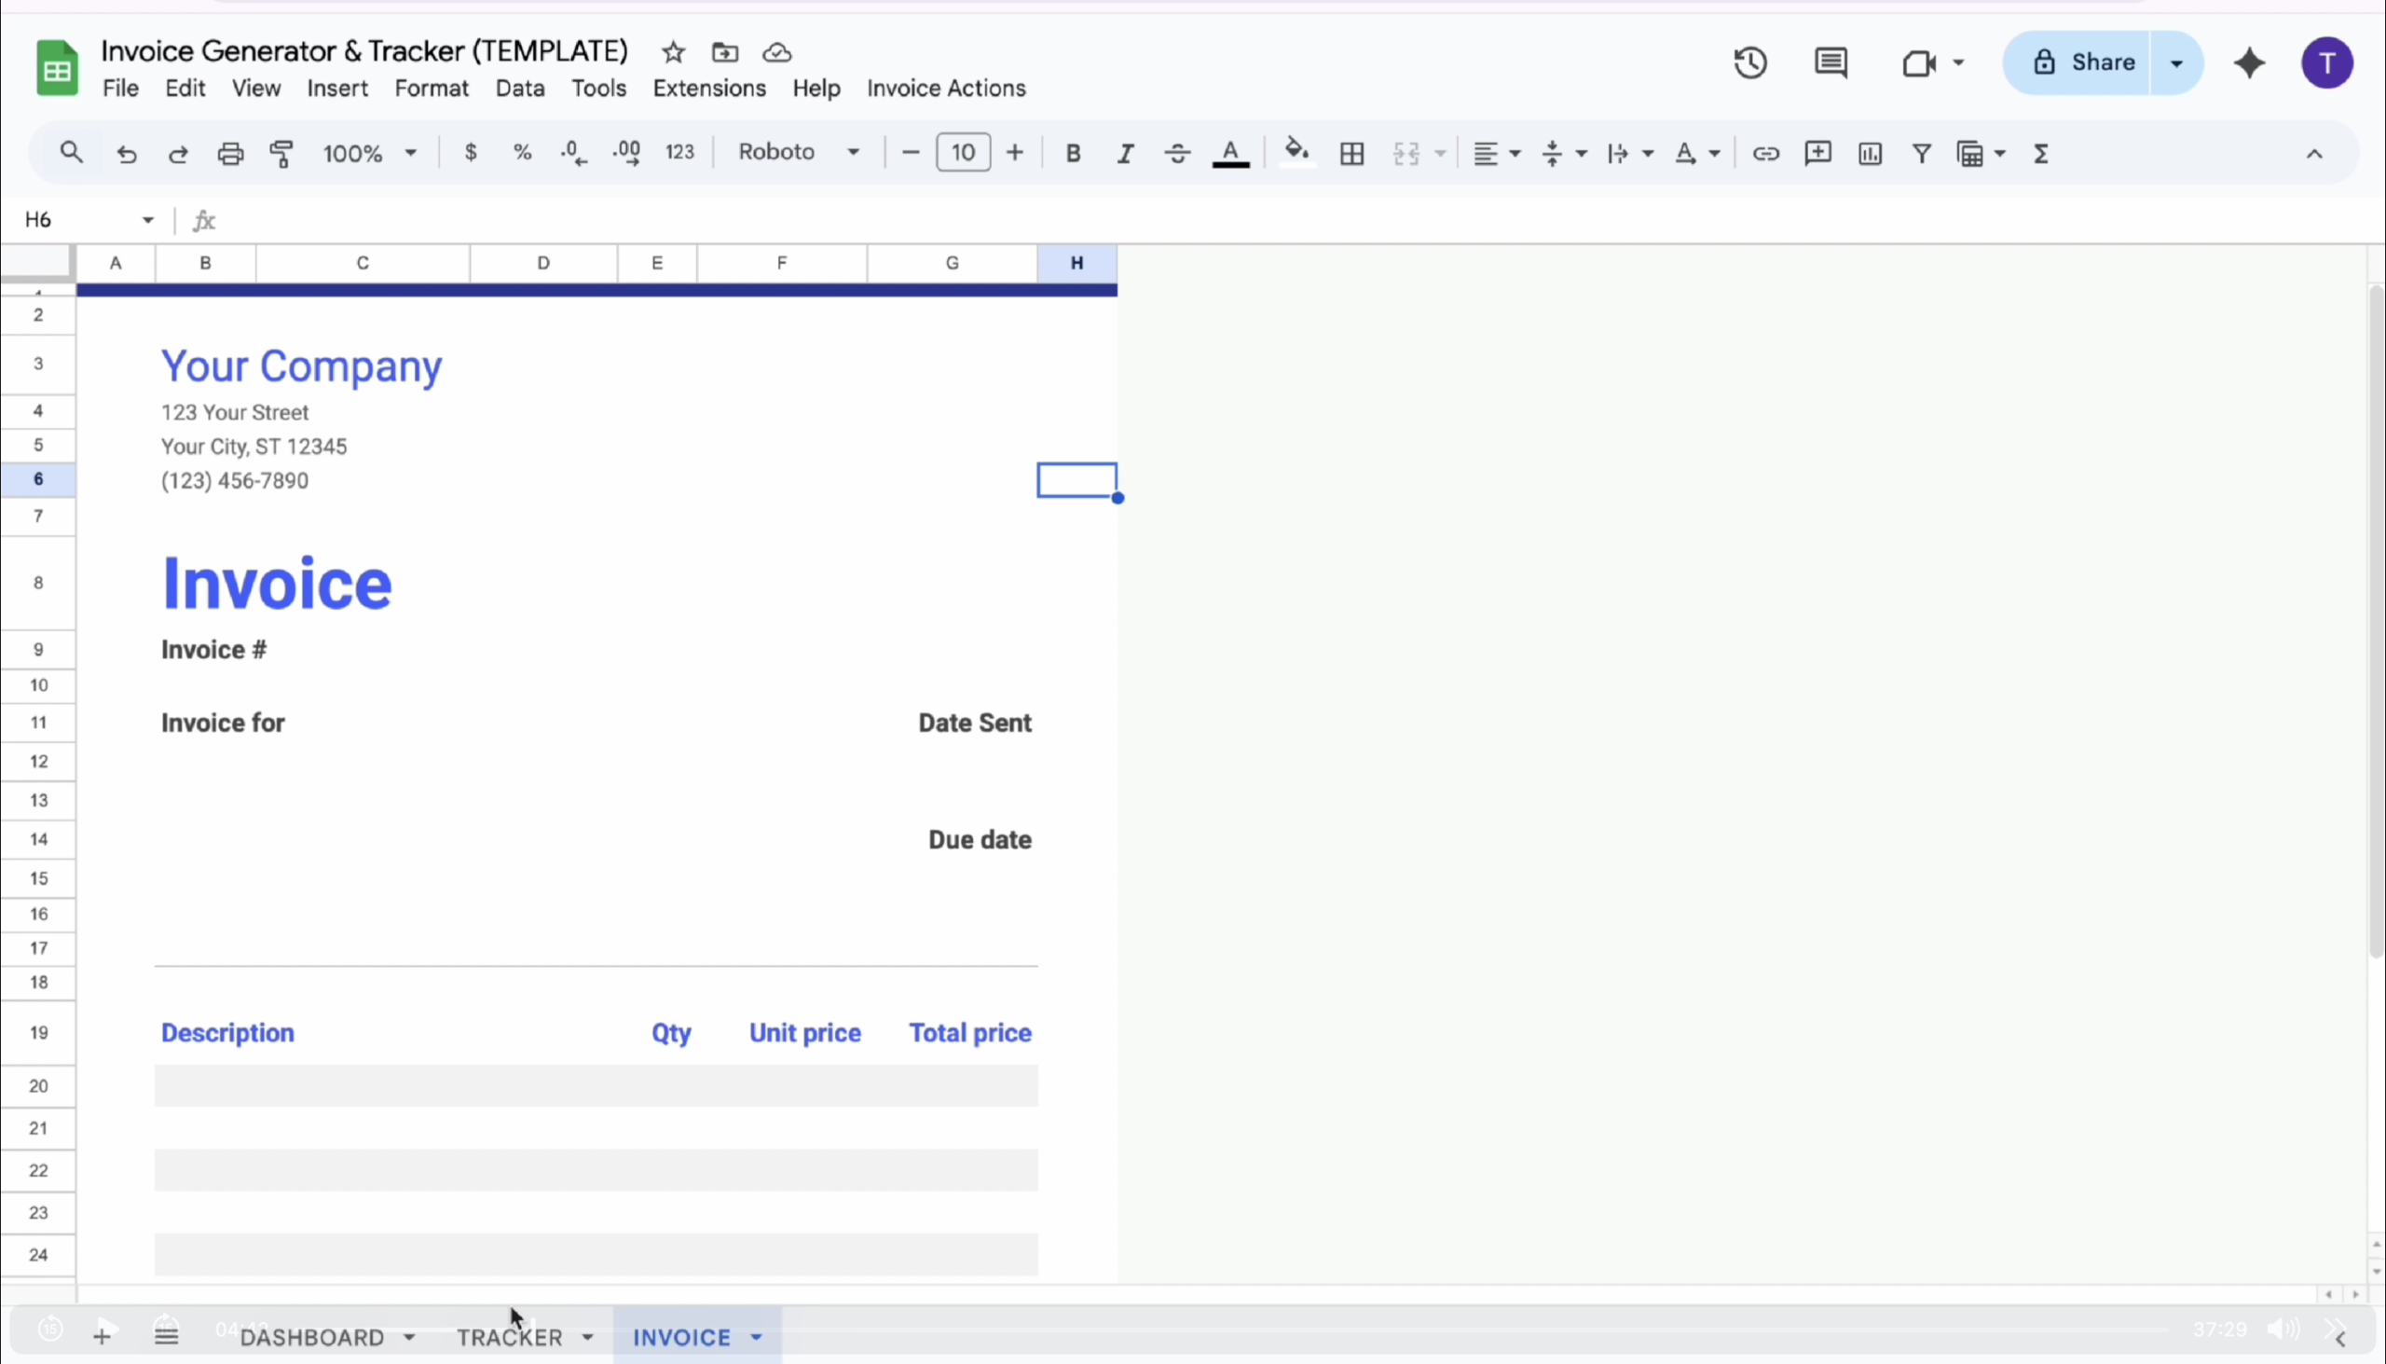Add a new sheet
Image resolution: width=2386 pixels, height=1364 pixels.
103,1334
